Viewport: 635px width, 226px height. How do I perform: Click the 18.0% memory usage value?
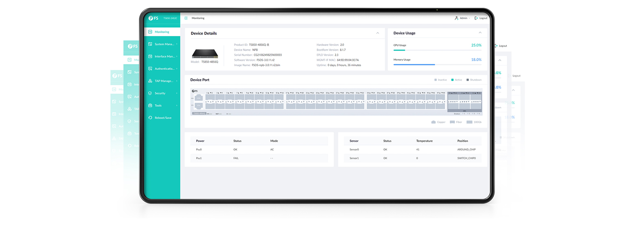(x=476, y=60)
